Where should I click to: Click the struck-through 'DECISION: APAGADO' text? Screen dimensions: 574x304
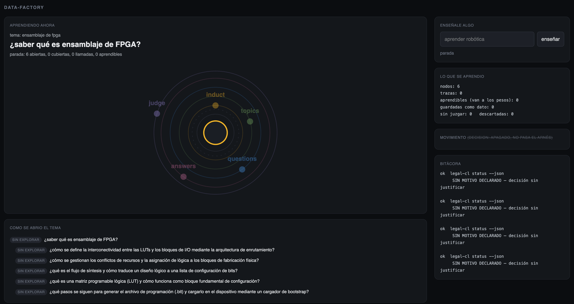[x=510, y=138]
